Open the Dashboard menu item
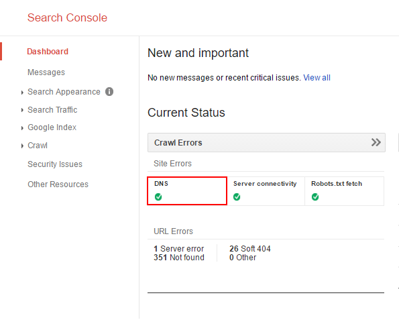 tap(48, 52)
